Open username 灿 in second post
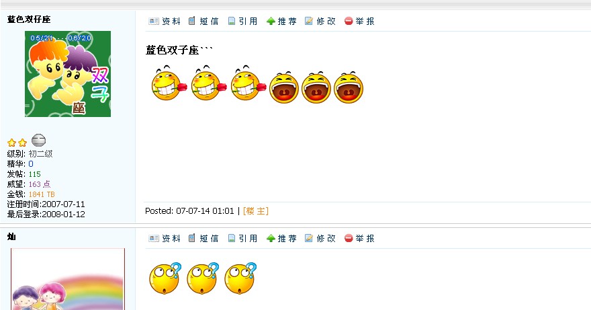This screenshot has height=310, width=591. click(11, 237)
